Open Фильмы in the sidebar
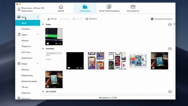The image size is (188, 106). pyautogui.click(x=25, y=69)
